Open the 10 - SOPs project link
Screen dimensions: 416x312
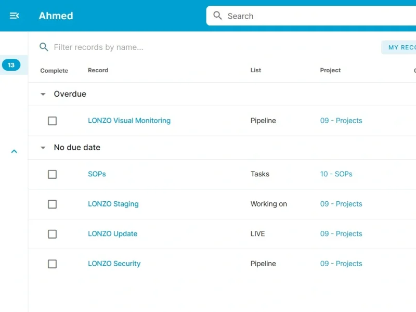point(336,174)
